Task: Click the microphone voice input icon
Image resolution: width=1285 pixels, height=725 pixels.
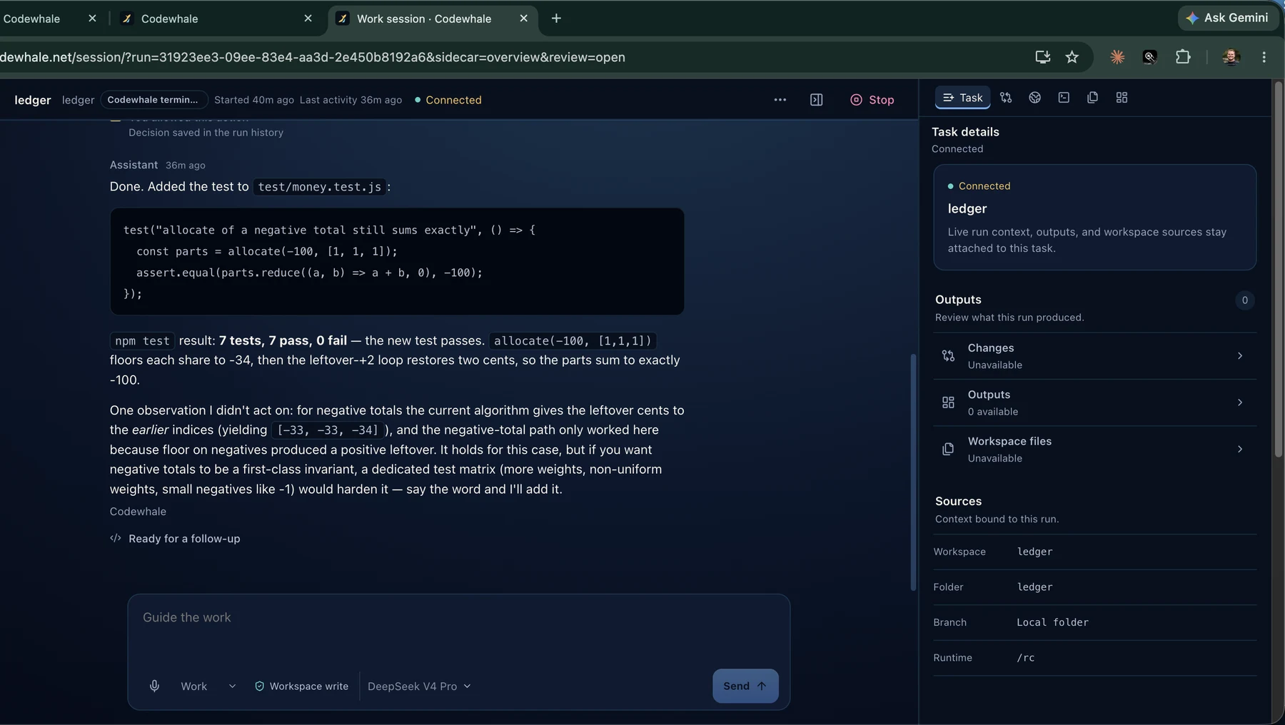Action: click(x=154, y=686)
